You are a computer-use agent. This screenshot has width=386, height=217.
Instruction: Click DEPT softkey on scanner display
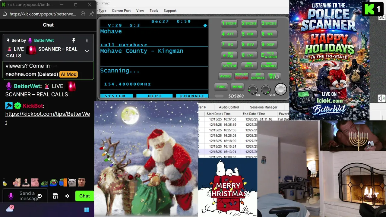click(x=154, y=96)
